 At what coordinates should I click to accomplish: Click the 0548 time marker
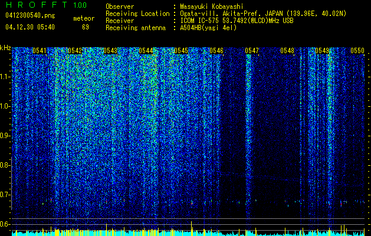pyautogui.click(x=287, y=51)
